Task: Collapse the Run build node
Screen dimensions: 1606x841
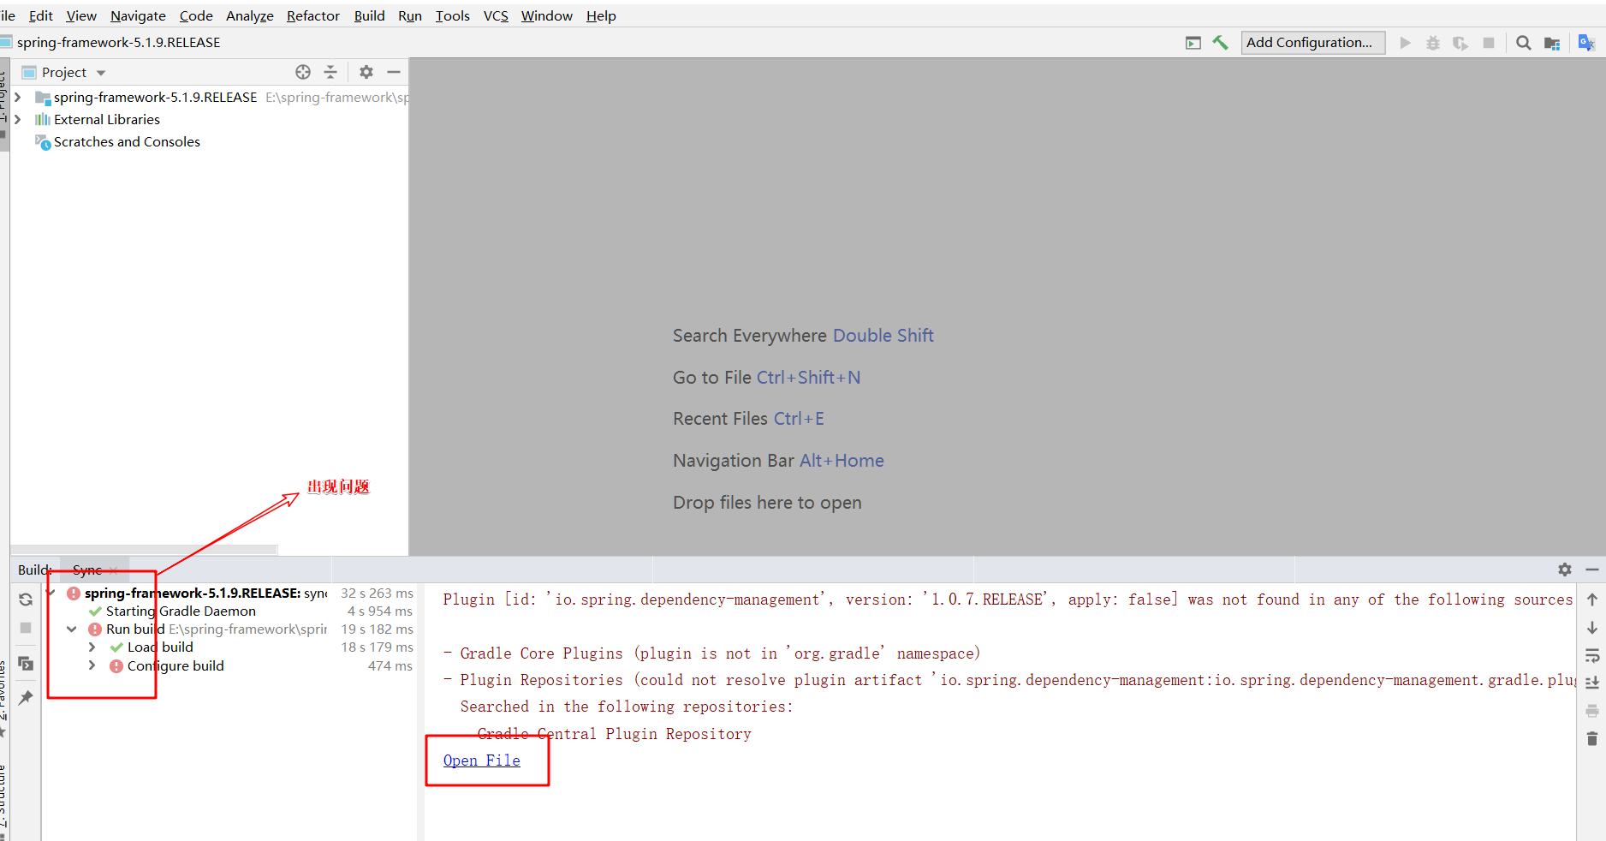Action: click(72, 629)
